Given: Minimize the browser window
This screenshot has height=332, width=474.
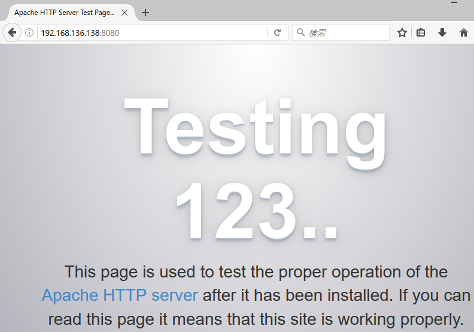Looking at the screenshot, I should [455, 3].
